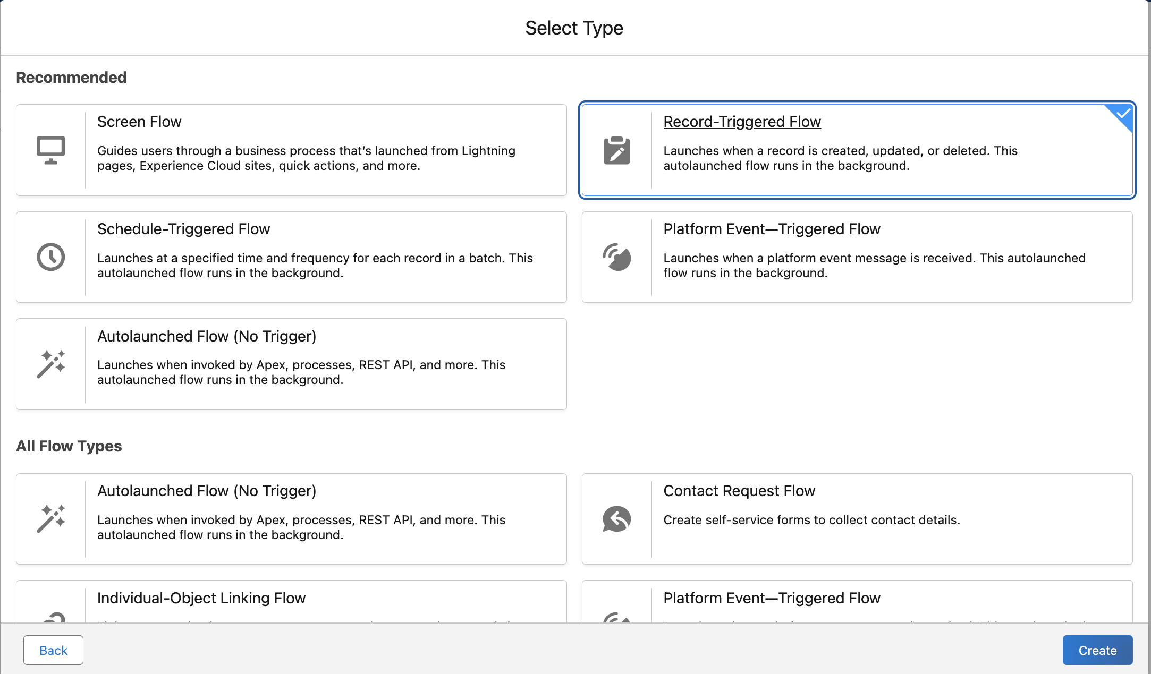Click the Select Type dialog title

574,28
